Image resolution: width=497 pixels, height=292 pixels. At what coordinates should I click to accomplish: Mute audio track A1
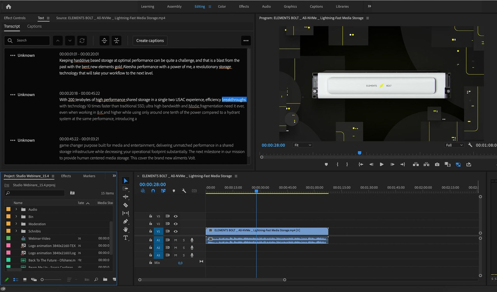(176, 240)
